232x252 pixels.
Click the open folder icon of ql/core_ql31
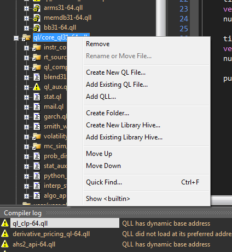tap(26, 38)
